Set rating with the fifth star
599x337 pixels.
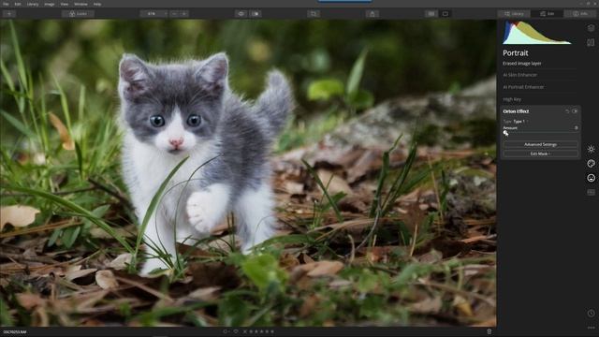point(272,331)
